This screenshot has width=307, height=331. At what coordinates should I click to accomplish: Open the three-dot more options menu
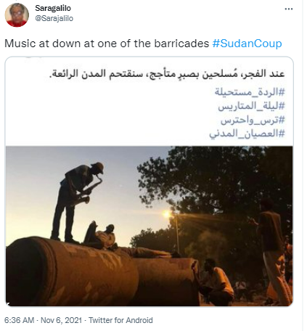pyautogui.click(x=288, y=9)
